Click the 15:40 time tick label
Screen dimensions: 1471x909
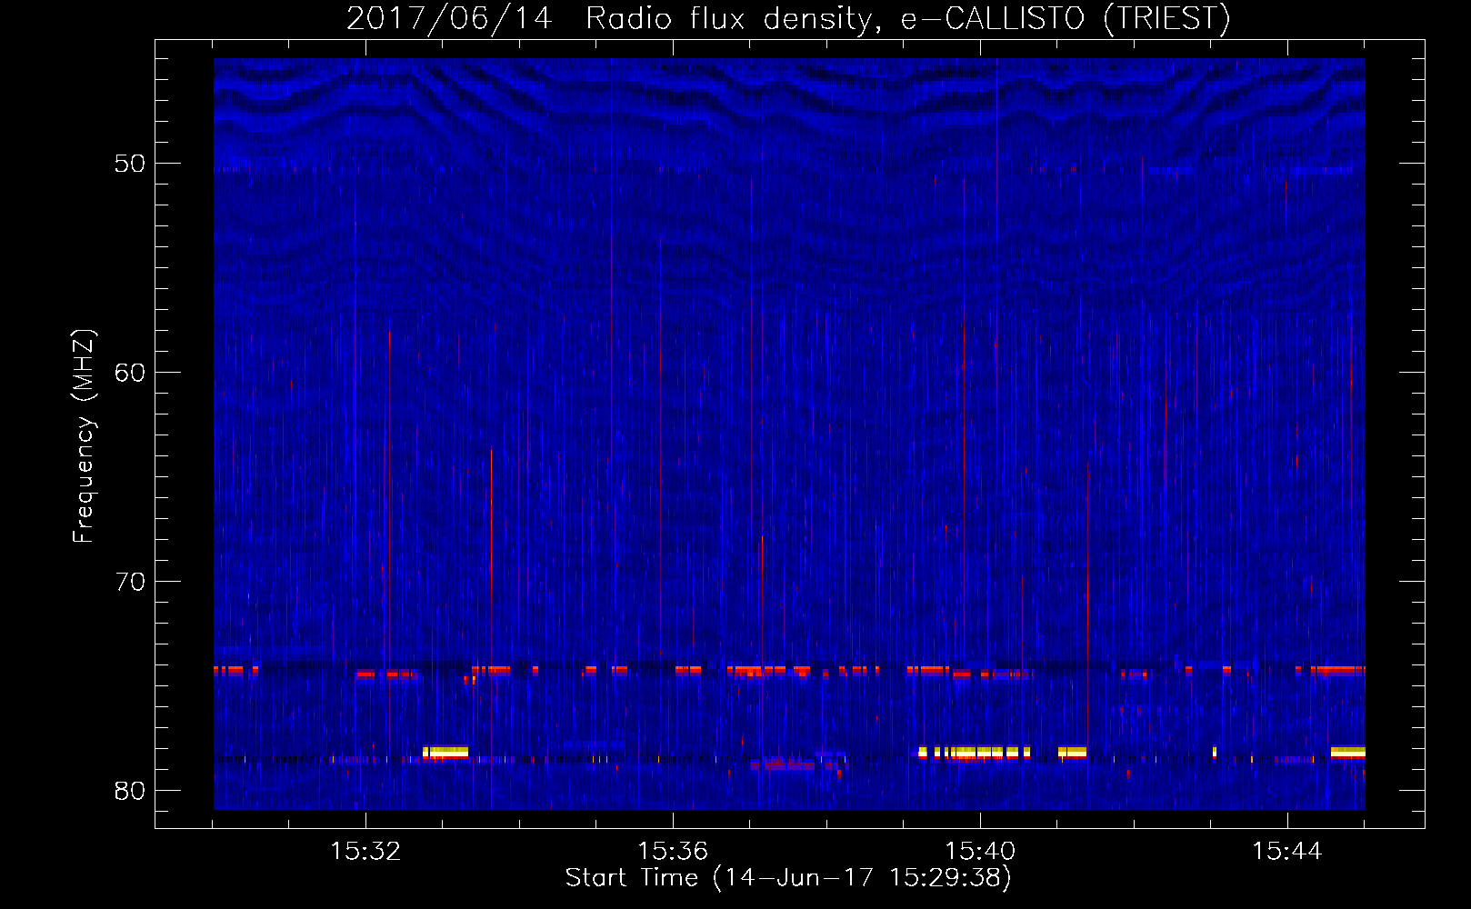(980, 851)
